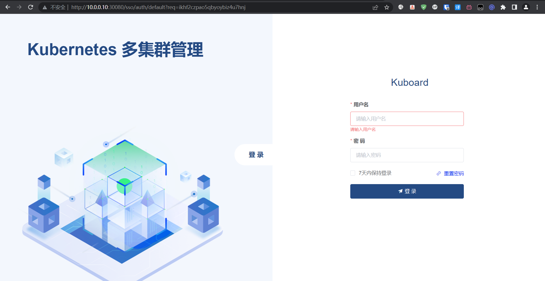Focus the 用户名 input field
The height and width of the screenshot is (281, 545).
click(x=407, y=119)
